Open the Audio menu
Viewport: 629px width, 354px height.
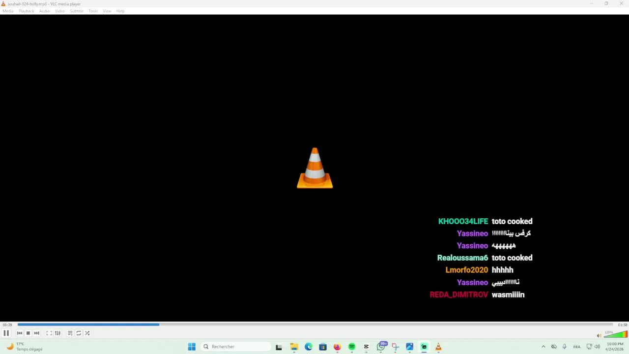pos(45,11)
